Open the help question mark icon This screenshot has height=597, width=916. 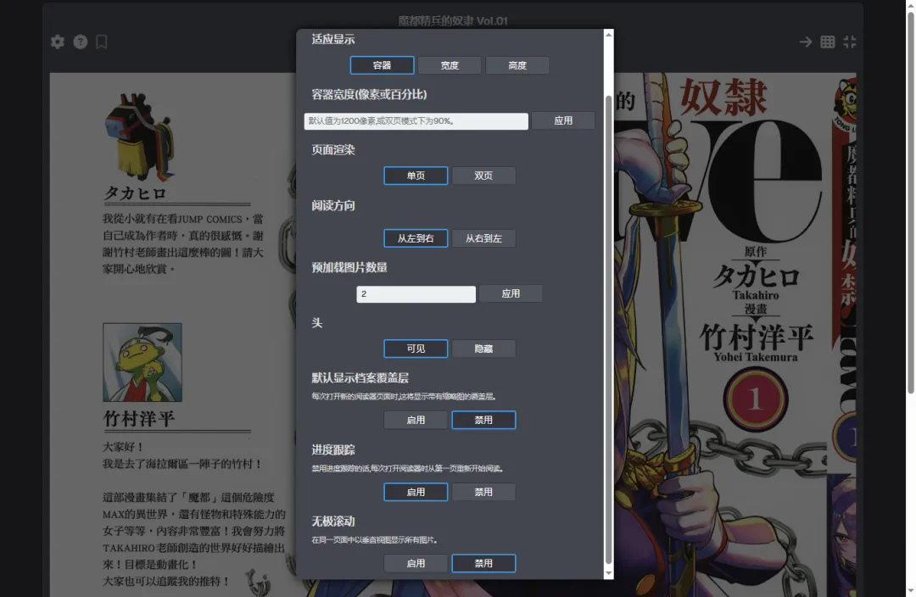click(80, 42)
